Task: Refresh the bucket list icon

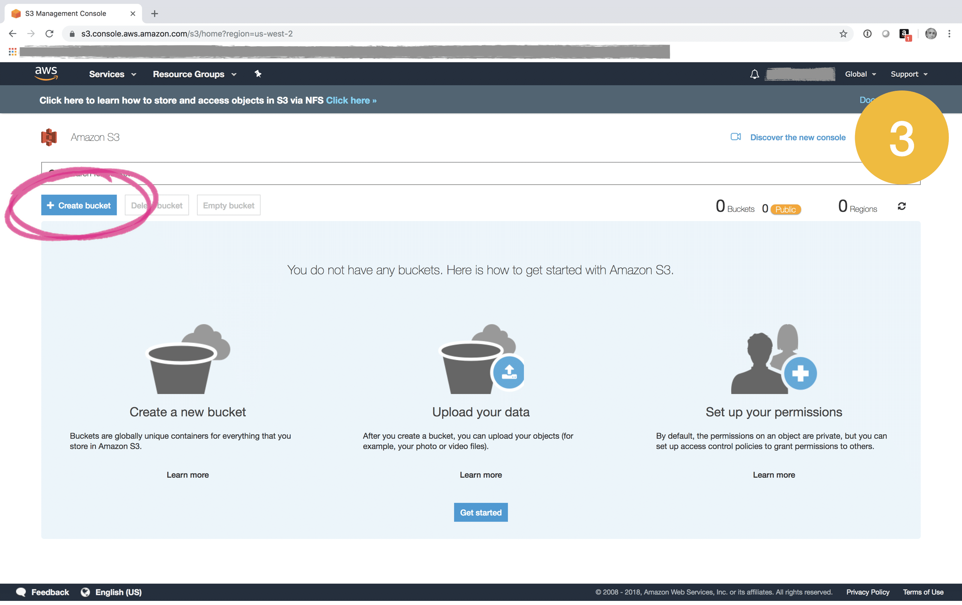Action: pos(902,206)
